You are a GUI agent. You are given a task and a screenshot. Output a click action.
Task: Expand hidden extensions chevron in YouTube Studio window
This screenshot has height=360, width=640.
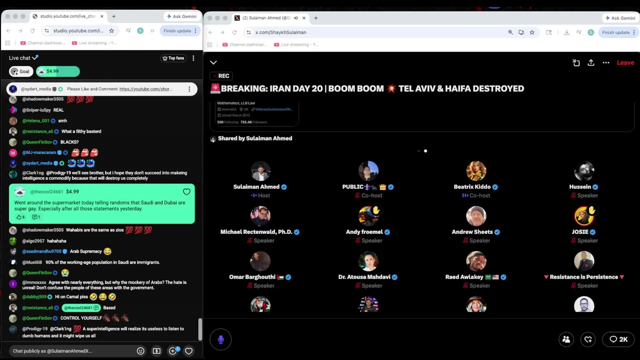(x=152, y=30)
